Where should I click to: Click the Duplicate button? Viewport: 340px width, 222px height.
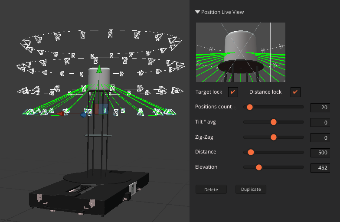(251, 189)
